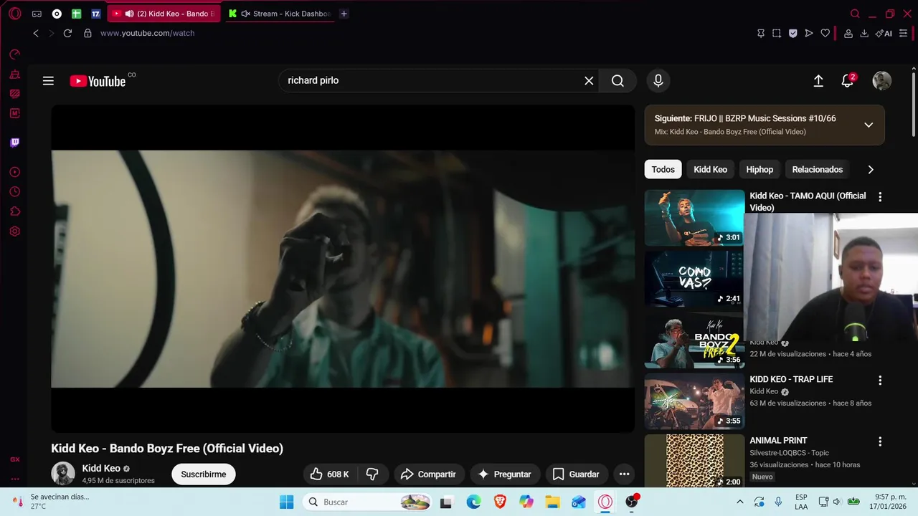
Task: Select the Kidd Keo filter chip
Action: tap(710, 170)
